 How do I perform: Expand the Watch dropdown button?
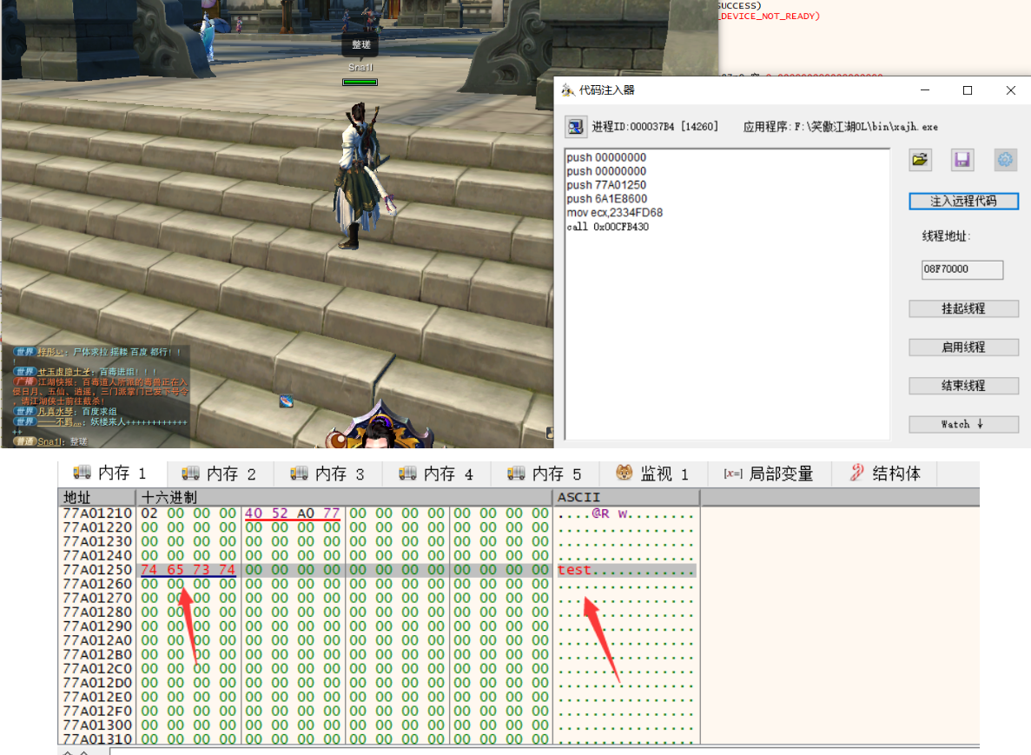tap(963, 424)
